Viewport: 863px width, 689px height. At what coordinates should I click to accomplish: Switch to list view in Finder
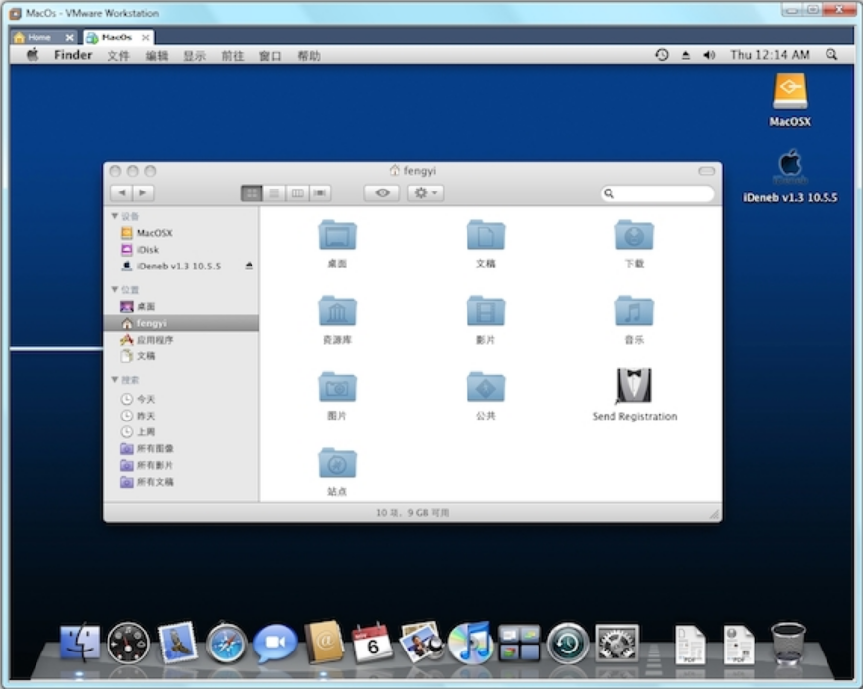[275, 193]
